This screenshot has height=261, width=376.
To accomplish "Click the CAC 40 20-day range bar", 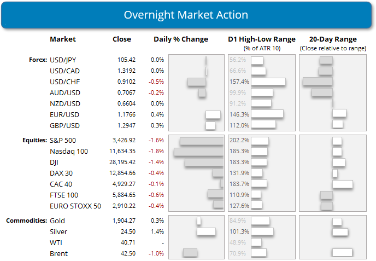I will click(x=342, y=184).
